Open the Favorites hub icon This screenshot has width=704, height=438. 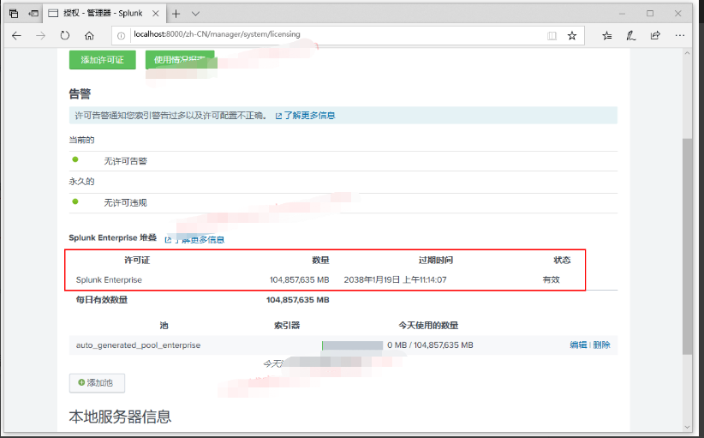pos(607,36)
